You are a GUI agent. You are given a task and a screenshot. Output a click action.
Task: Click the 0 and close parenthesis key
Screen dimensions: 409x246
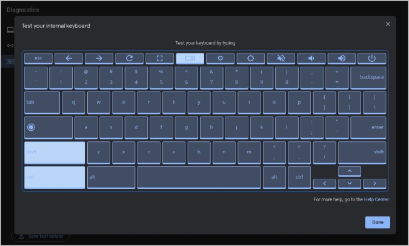[x=287, y=77]
